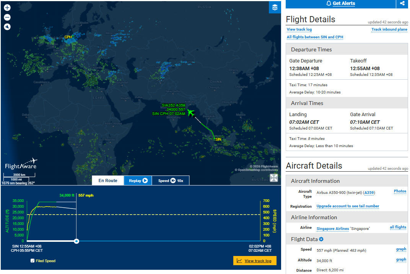Open the map layers panel
This screenshot has height=274, width=410.
pyautogui.click(x=275, y=7)
